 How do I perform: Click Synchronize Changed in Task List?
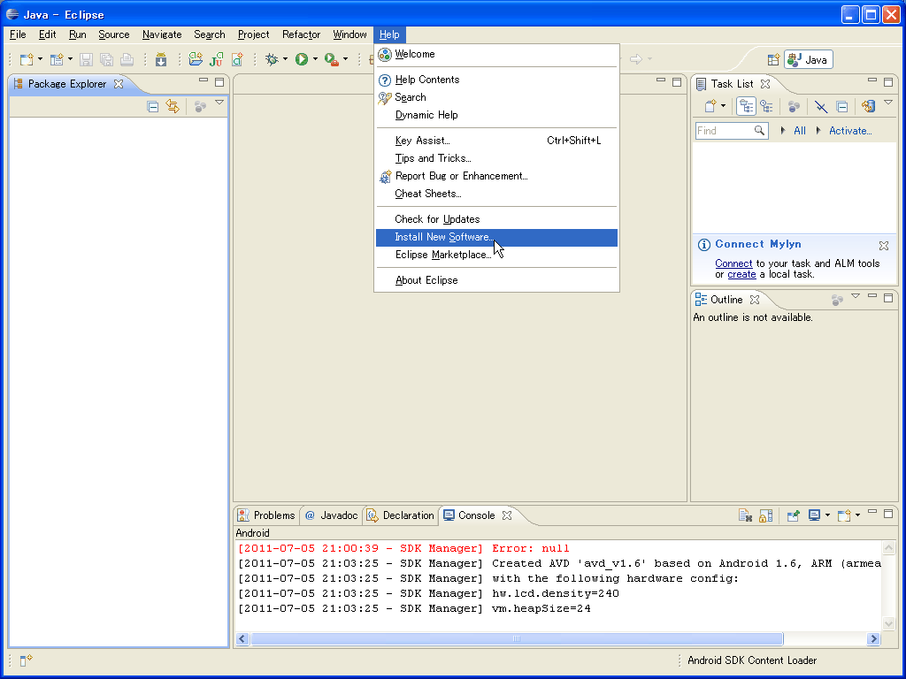point(868,106)
